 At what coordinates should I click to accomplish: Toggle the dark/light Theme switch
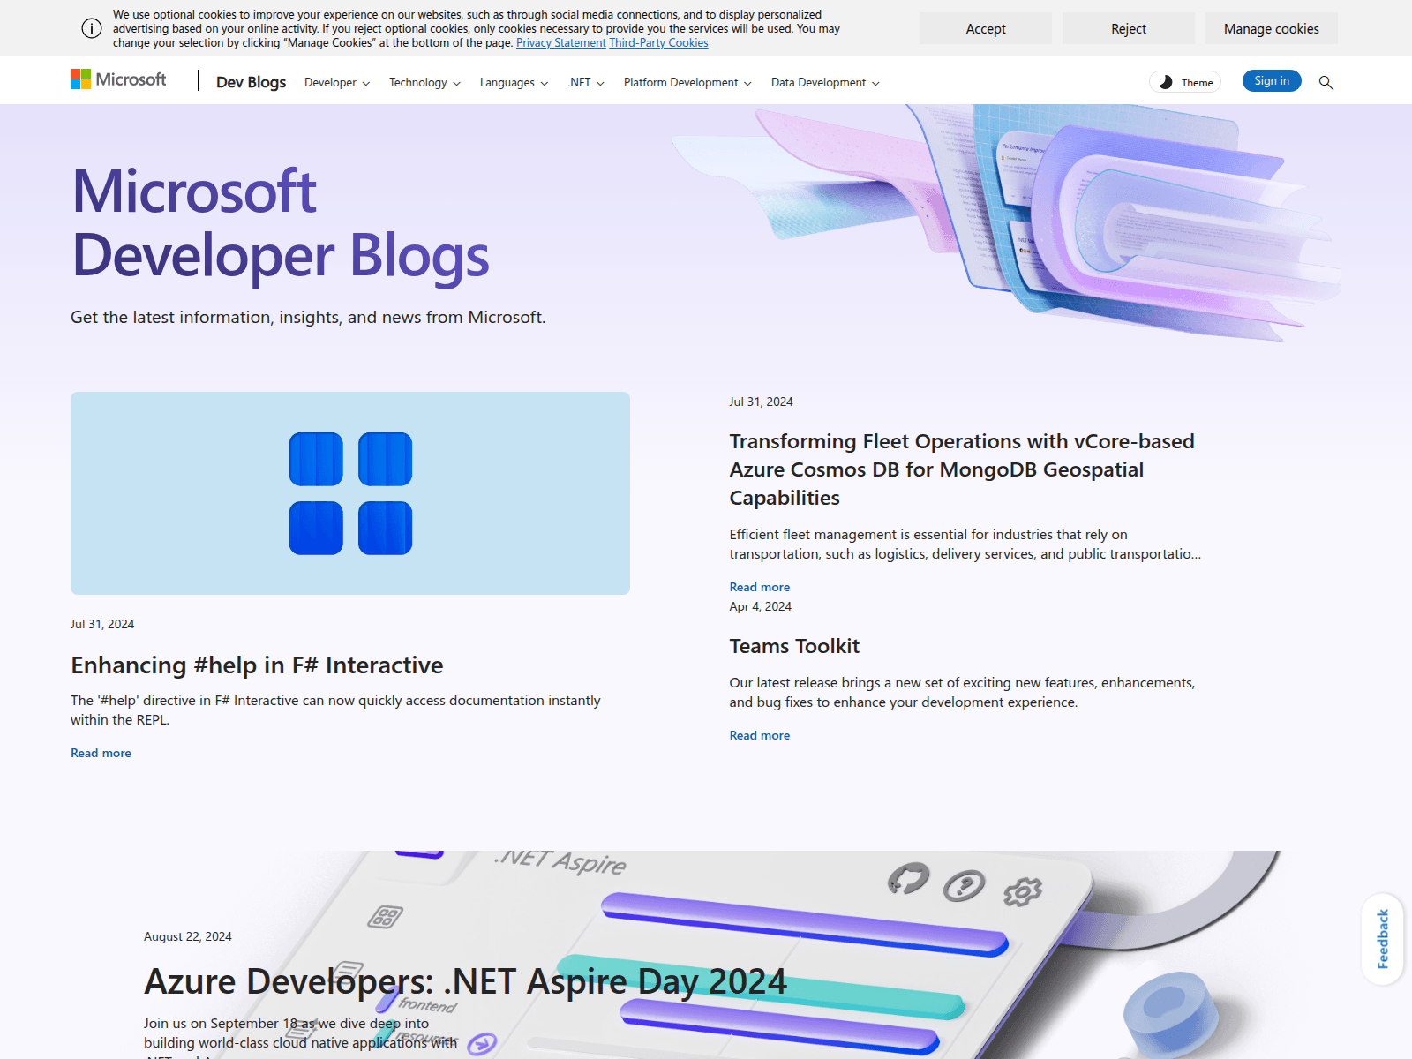tap(1185, 82)
